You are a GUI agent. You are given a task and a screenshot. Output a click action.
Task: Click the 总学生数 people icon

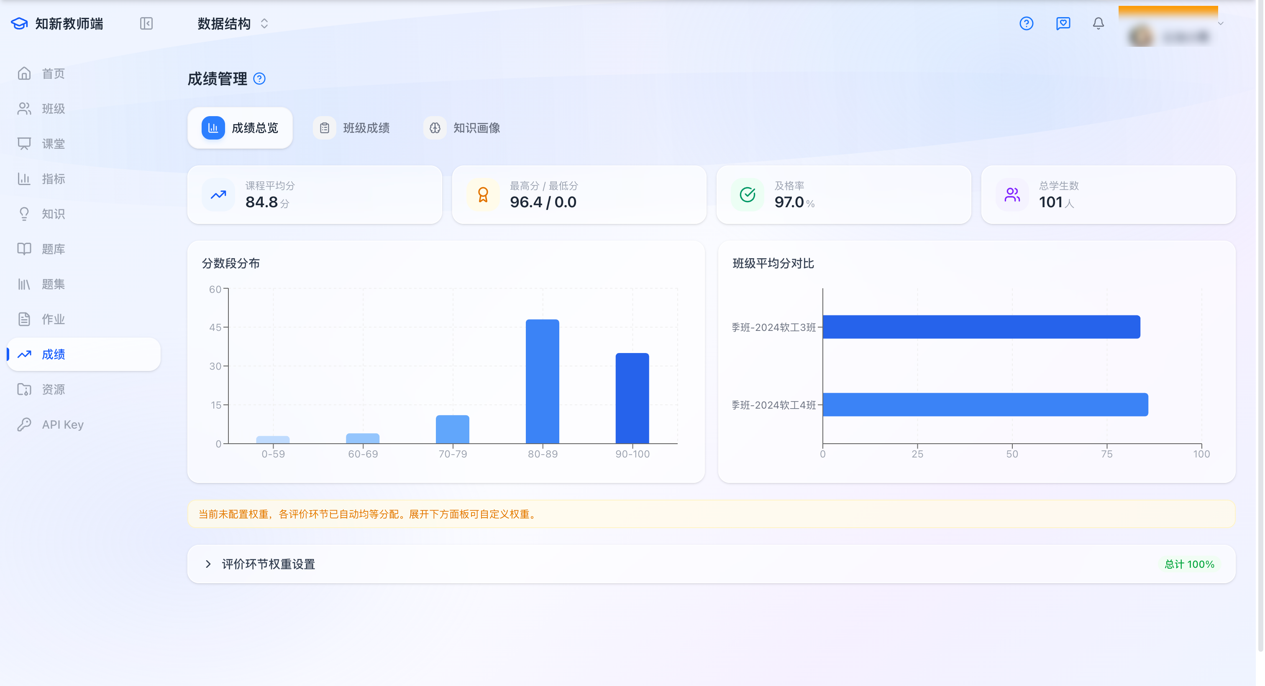[1012, 195]
